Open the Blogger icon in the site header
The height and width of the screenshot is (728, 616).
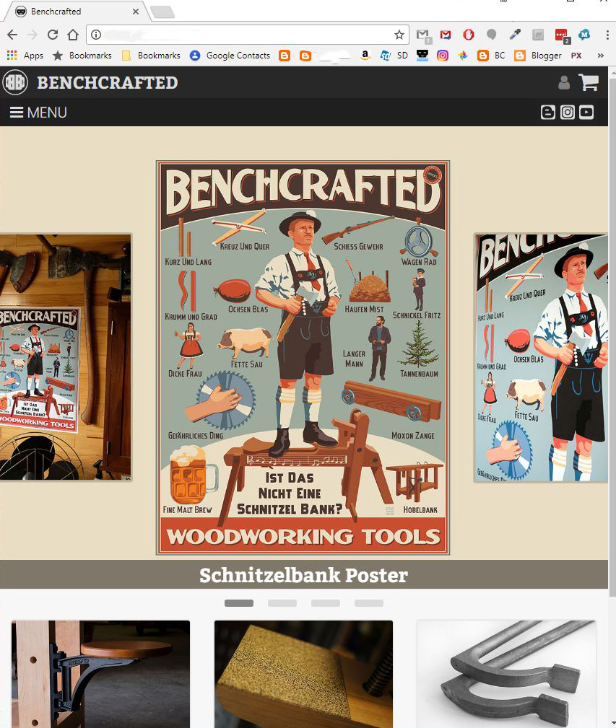[548, 112]
